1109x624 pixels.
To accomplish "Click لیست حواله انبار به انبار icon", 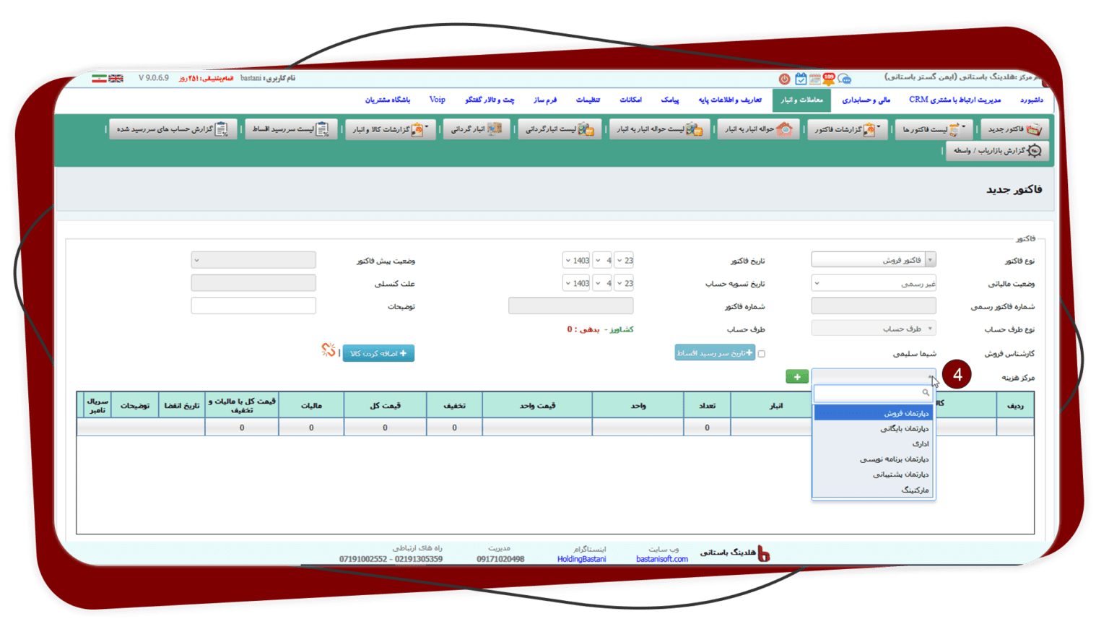I will coord(694,129).
